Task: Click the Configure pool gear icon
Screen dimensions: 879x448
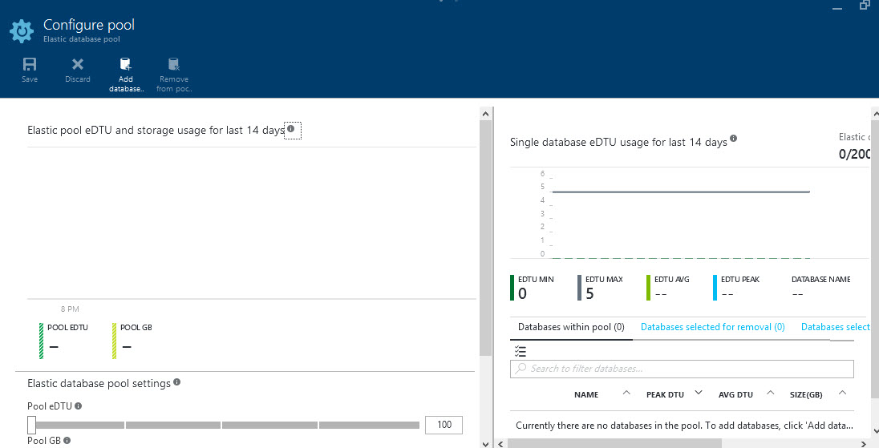Action: [x=21, y=30]
